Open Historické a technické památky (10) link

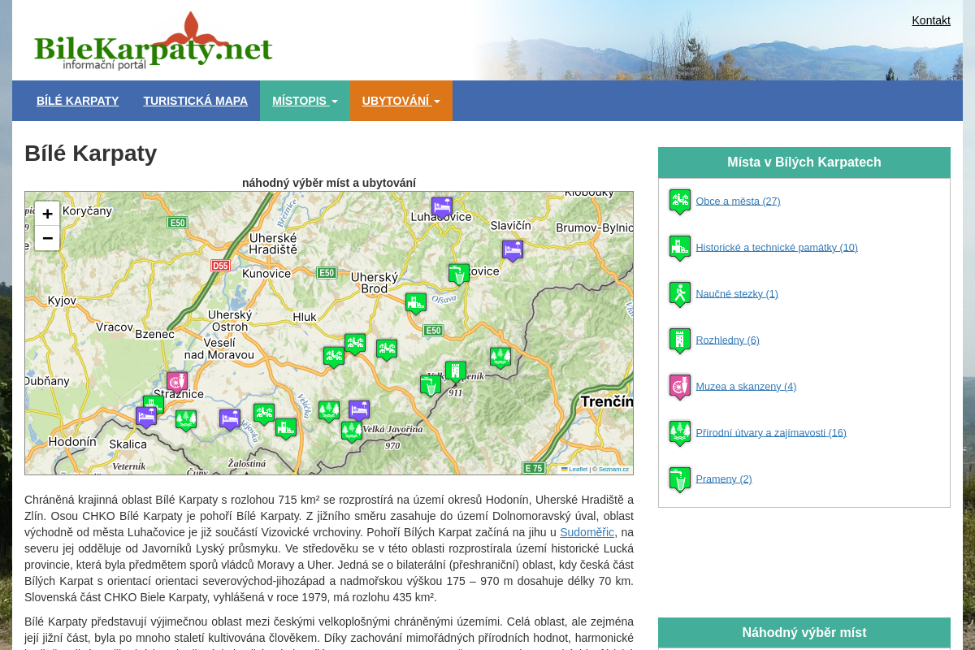(x=777, y=247)
